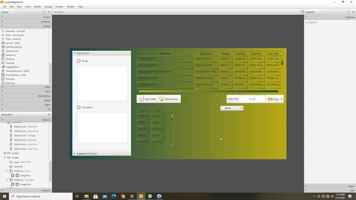Open the Modify menu

[x=37, y=7]
